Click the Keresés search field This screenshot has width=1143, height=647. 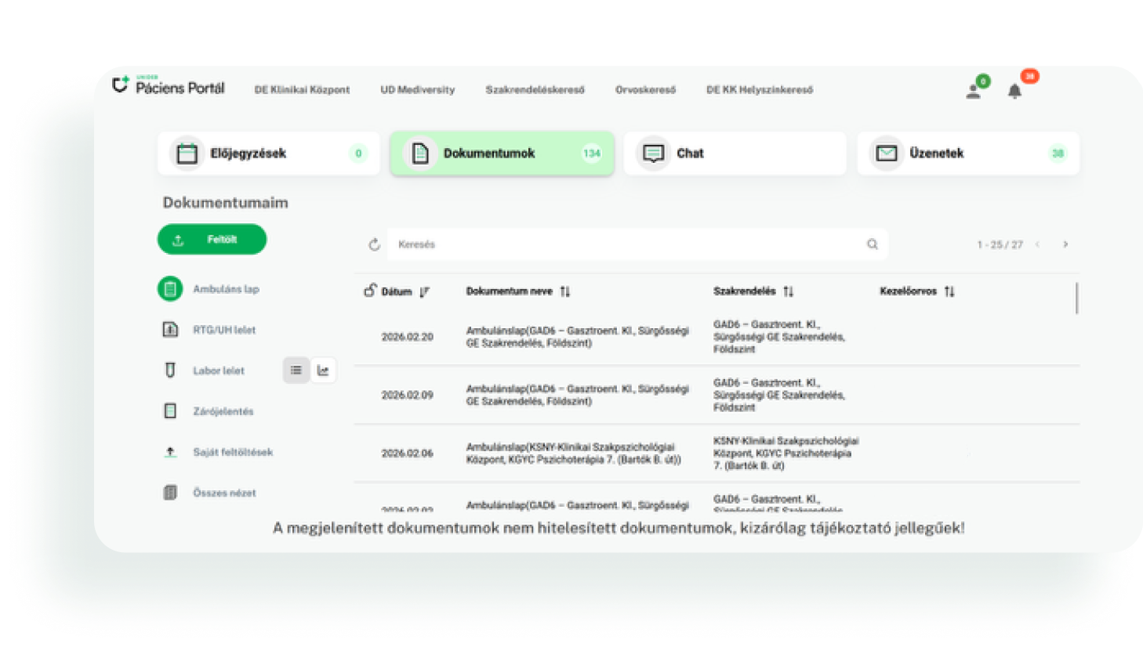627,244
